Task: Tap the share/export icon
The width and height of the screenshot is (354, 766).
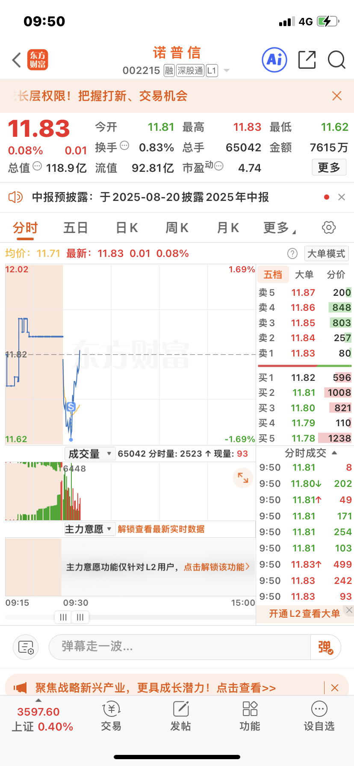Action: (x=307, y=59)
